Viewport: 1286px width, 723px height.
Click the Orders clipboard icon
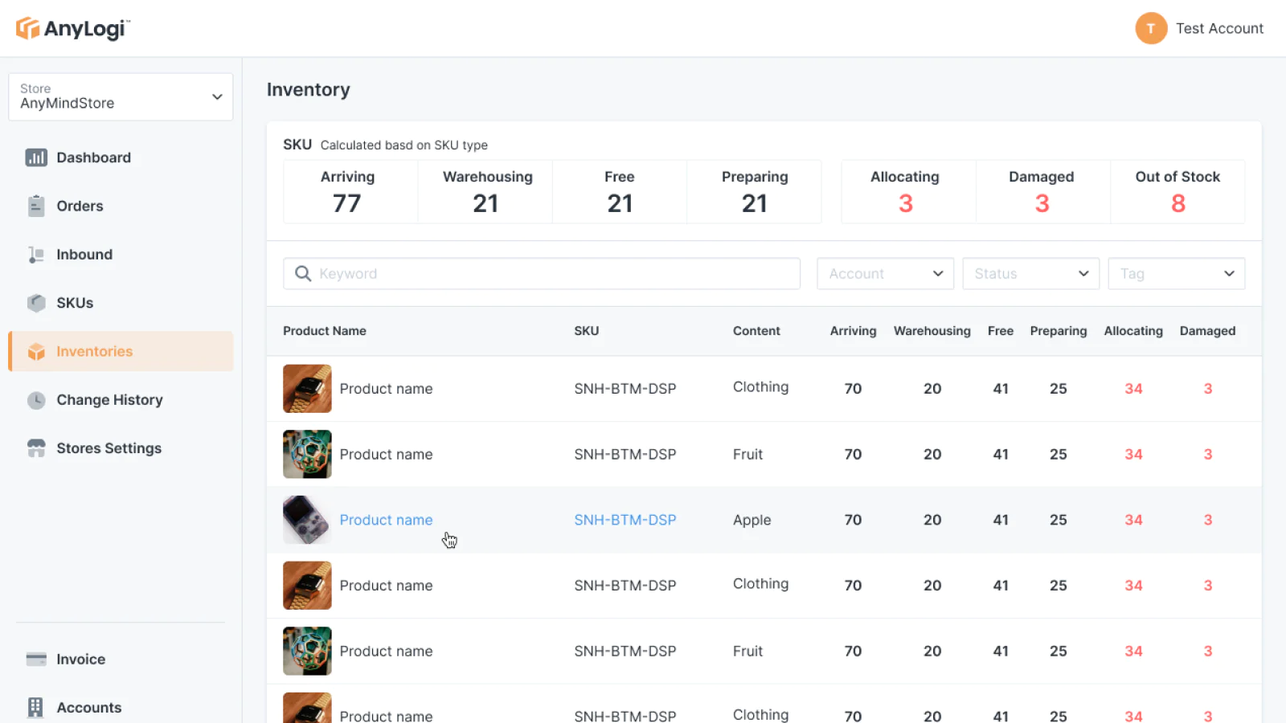pos(36,206)
